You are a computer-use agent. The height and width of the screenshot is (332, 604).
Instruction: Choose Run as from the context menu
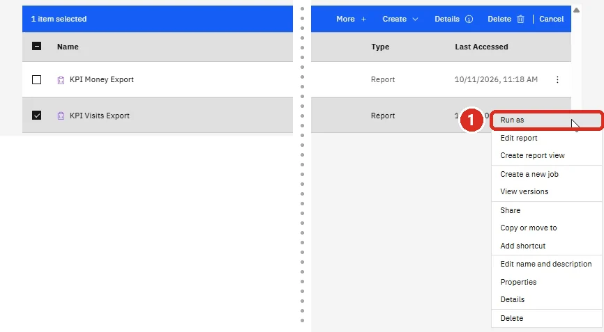(x=546, y=120)
